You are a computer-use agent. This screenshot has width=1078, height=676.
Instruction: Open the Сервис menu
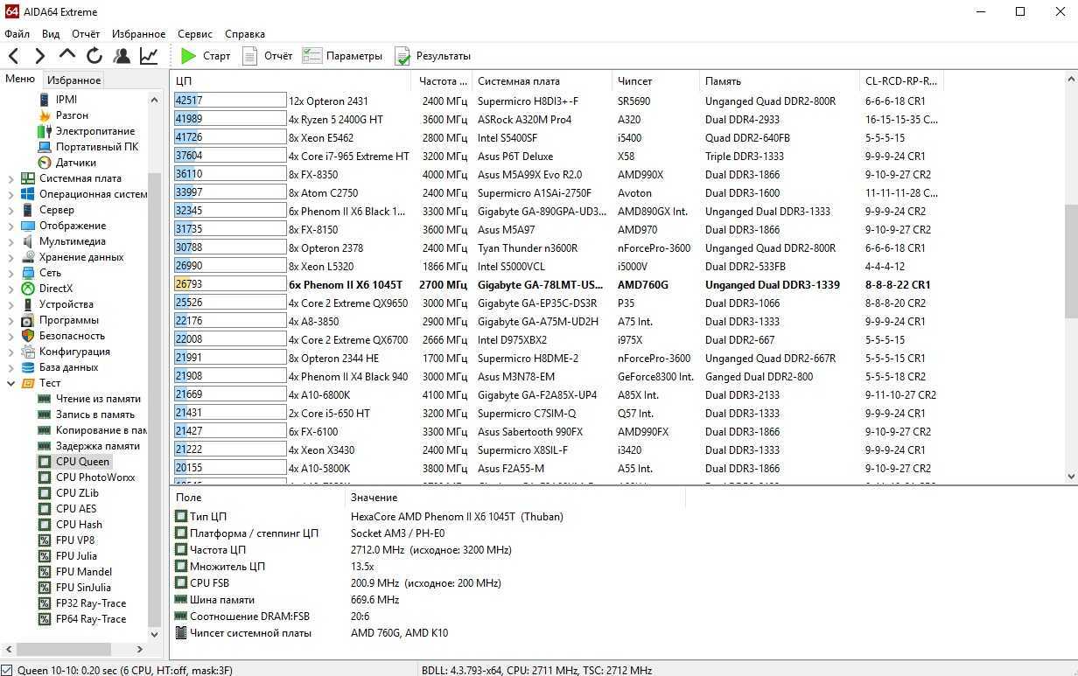pyautogui.click(x=194, y=34)
